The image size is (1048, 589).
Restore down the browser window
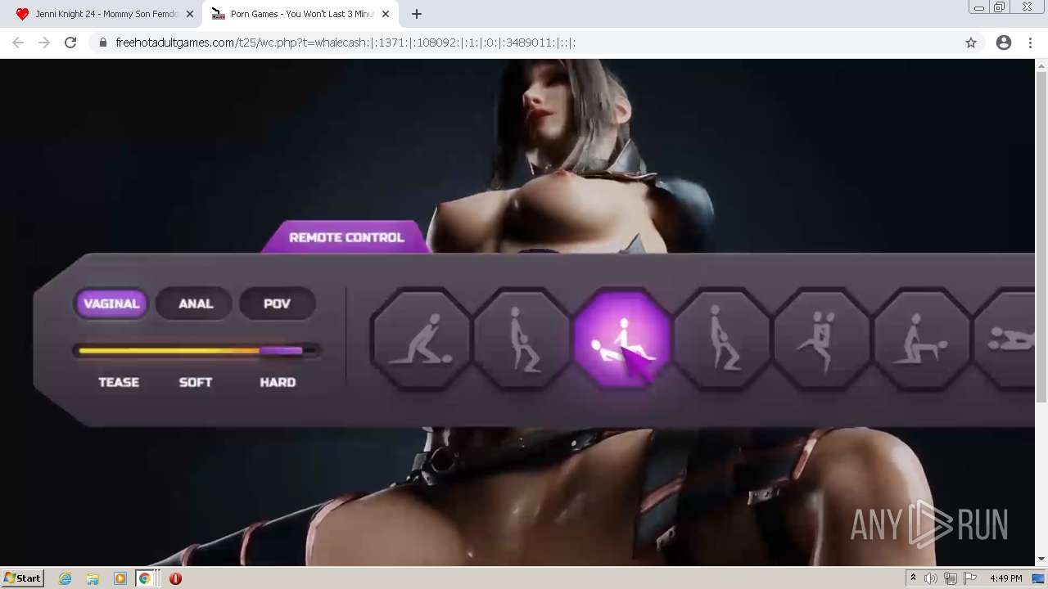point(999,7)
